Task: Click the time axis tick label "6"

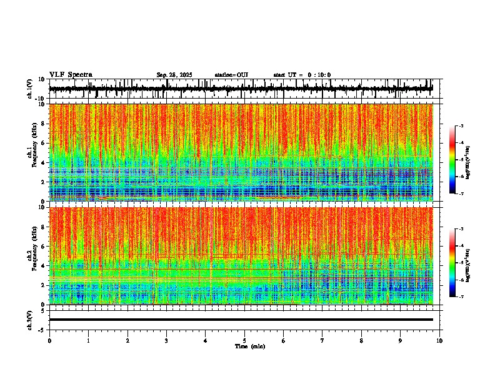Action: pyautogui.click(x=284, y=341)
